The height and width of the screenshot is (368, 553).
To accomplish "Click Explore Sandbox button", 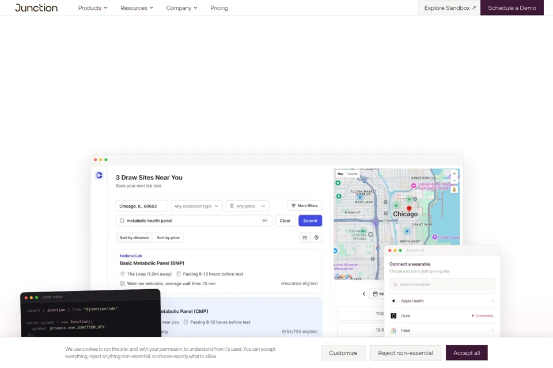I will click(x=449, y=7).
